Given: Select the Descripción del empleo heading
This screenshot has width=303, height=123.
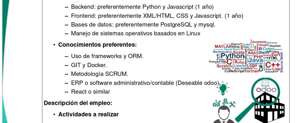Looking at the screenshot, I should point(78,103).
